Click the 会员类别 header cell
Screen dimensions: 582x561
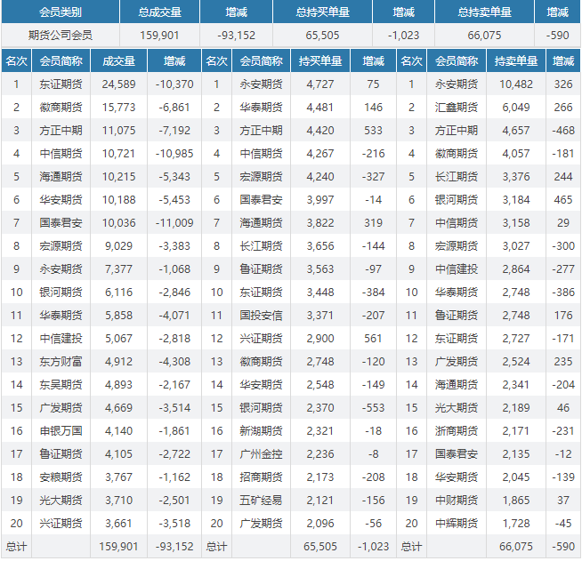(61, 12)
